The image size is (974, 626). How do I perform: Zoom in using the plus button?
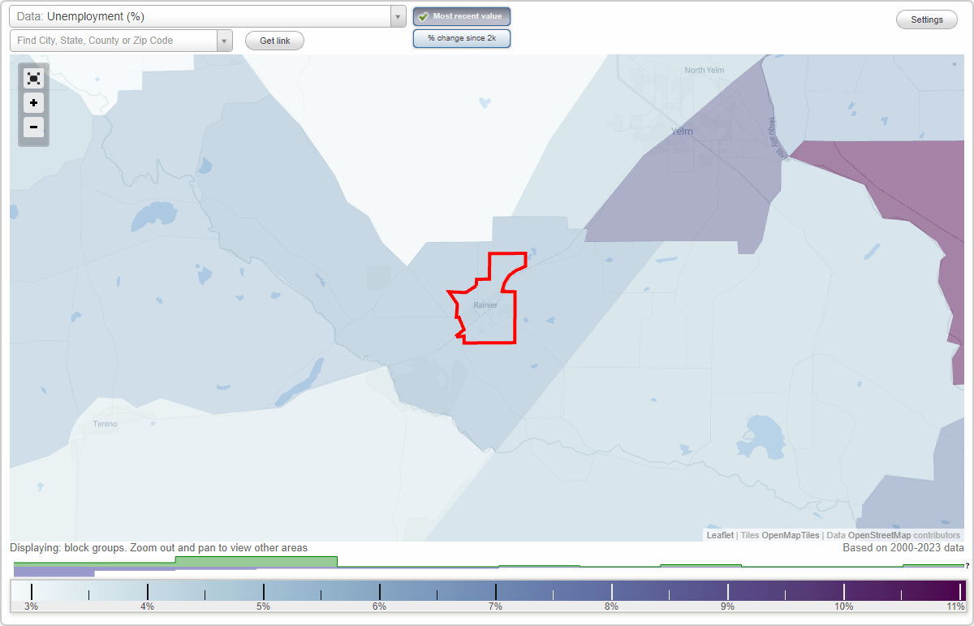33,103
